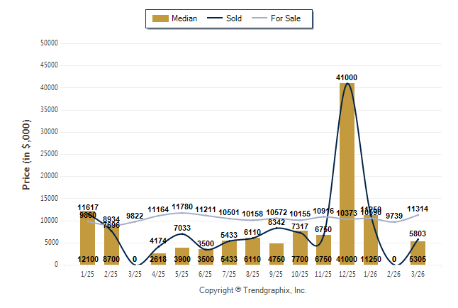Image resolution: width=458 pixels, height=308 pixels.
Task: Click the For Sale legend line marker
Action: click(x=260, y=18)
